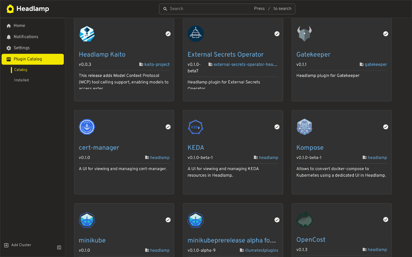Click verified badge on Kompose card
The image size is (412, 257).
pos(386,127)
